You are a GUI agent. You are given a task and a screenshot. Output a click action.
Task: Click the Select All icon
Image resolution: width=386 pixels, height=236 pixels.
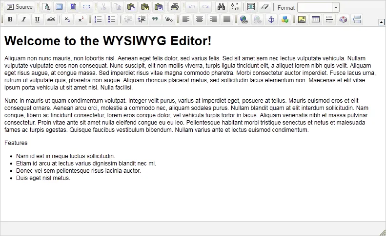tap(251, 7)
